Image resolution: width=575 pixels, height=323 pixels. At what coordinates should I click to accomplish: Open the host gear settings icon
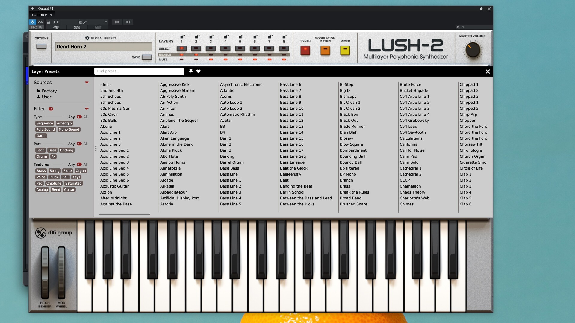click(458, 27)
